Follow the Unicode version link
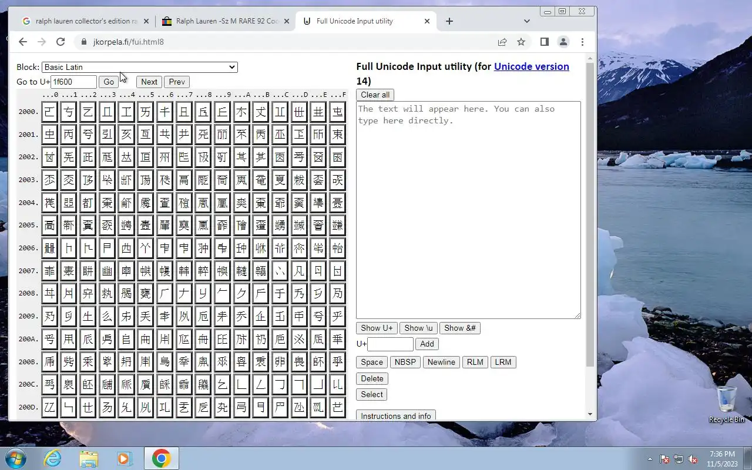The width and height of the screenshot is (752, 470). click(x=531, y=66)
